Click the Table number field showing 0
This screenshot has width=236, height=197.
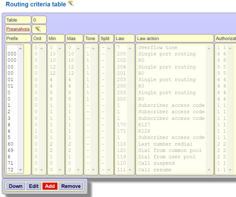pyautogui.click(x=39, y=20)
